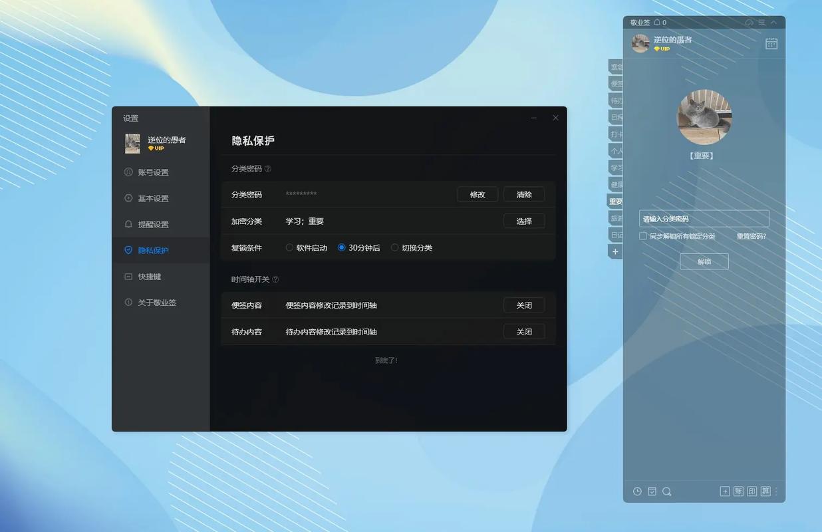
Task: Open the search in the notes panel
Action: (x=666, y=491)
